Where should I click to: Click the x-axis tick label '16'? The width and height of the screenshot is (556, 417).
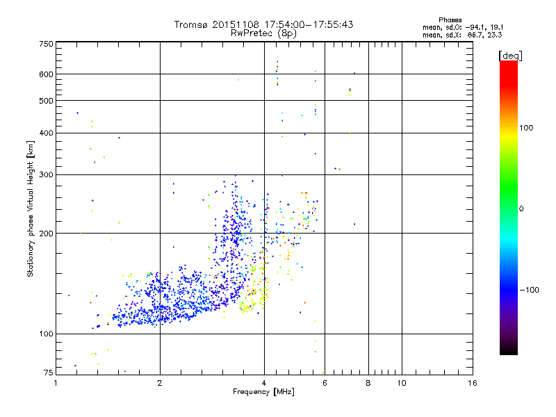(473, 383)
